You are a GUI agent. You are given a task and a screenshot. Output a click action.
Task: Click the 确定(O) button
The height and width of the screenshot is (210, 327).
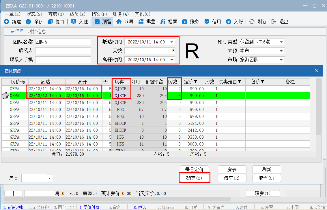point(194,178)
